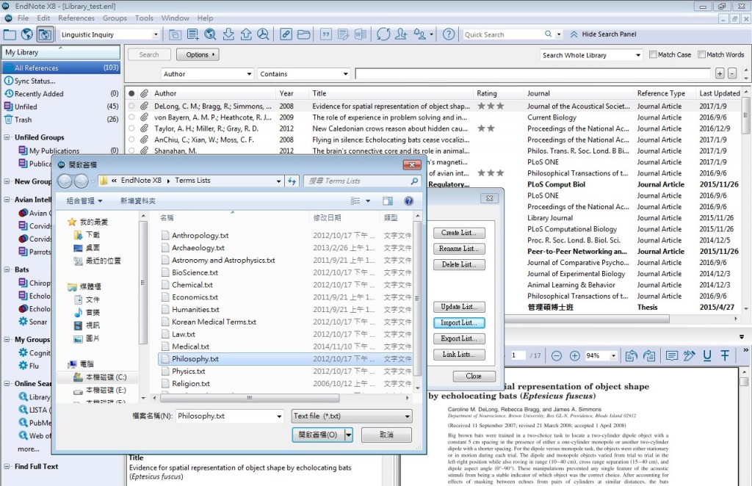Click the Update List button
Viewport: 752px width, 486px height.
point(459,307)
